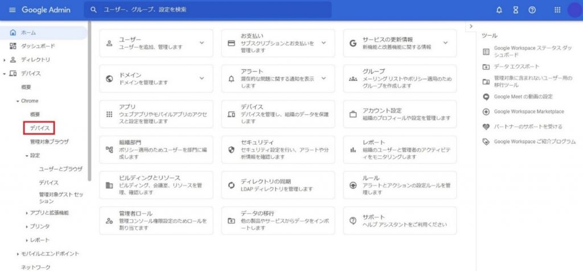This screenshot has width=583, height=271.
Task: Click the Google Meet video settings icon
Action: coord(486,97)
